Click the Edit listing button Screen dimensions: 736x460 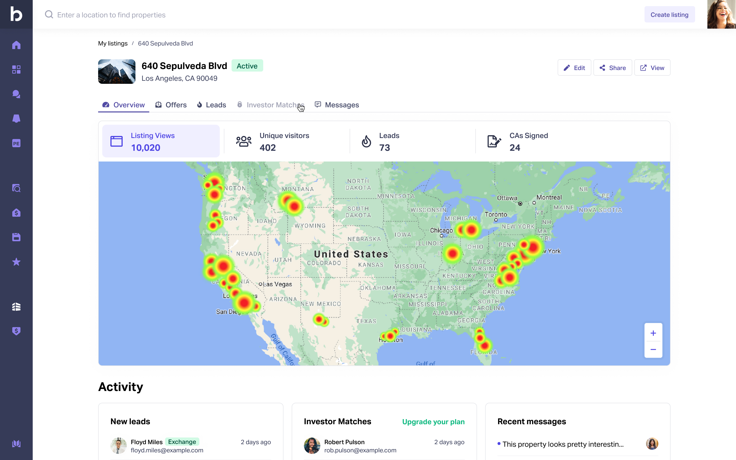[574, 67]
